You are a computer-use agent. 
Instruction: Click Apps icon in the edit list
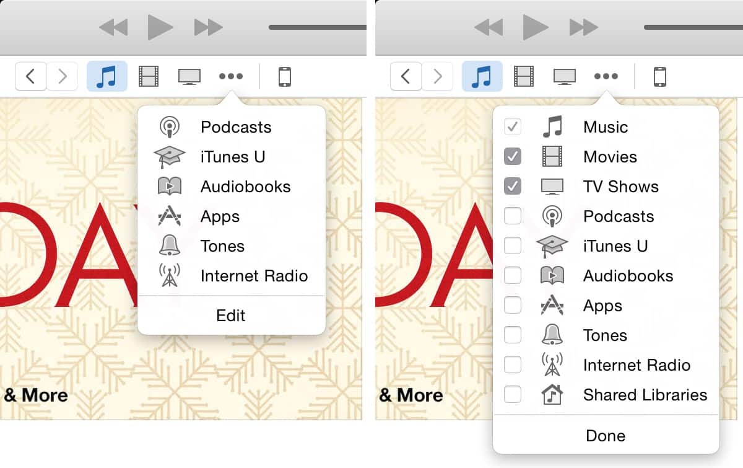pos(552,306)
